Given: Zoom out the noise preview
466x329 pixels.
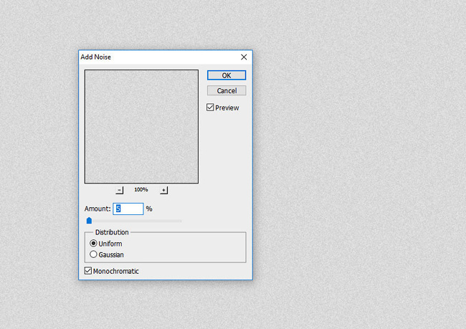Looking at the screenshot, I should point(120,190).
